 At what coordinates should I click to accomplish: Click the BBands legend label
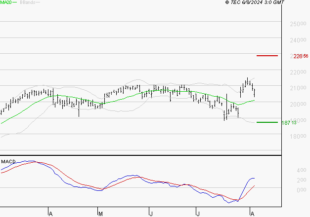[x=28, y=2]
